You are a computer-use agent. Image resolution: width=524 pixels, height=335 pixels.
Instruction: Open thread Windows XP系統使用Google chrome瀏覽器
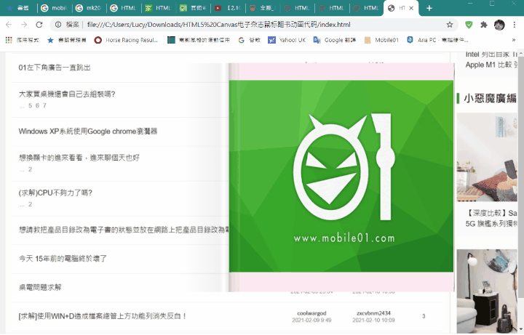tap(88, 131)
